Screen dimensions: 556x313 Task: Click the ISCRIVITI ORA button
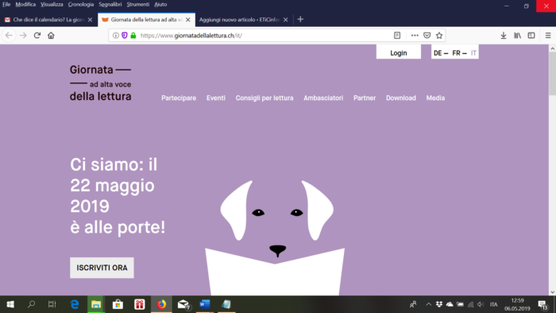[102, 268]
